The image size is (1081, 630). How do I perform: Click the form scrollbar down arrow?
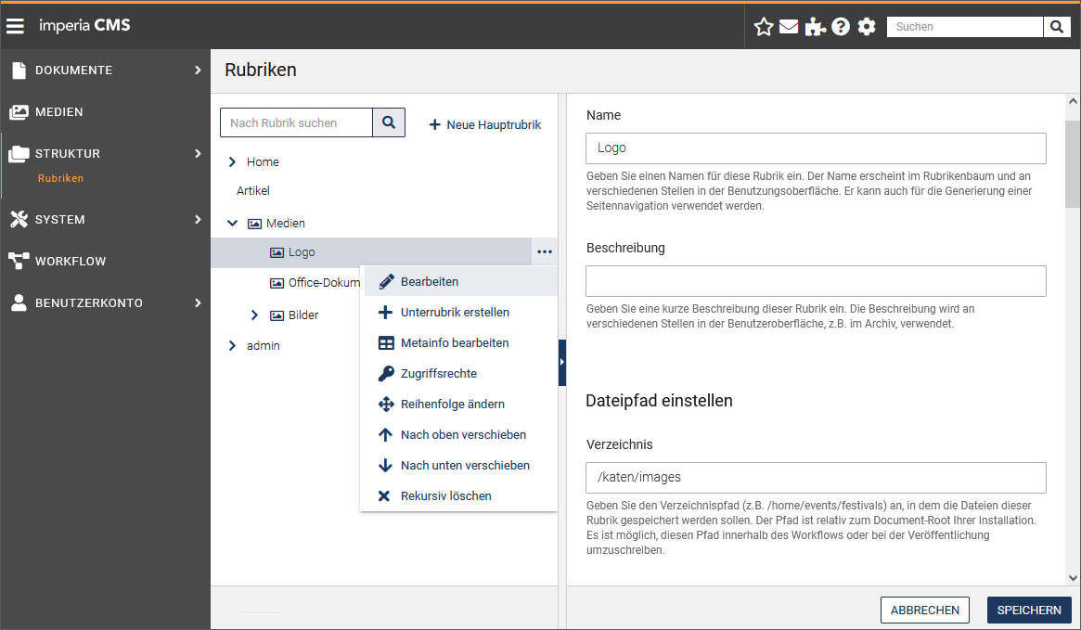[1073, 578]
